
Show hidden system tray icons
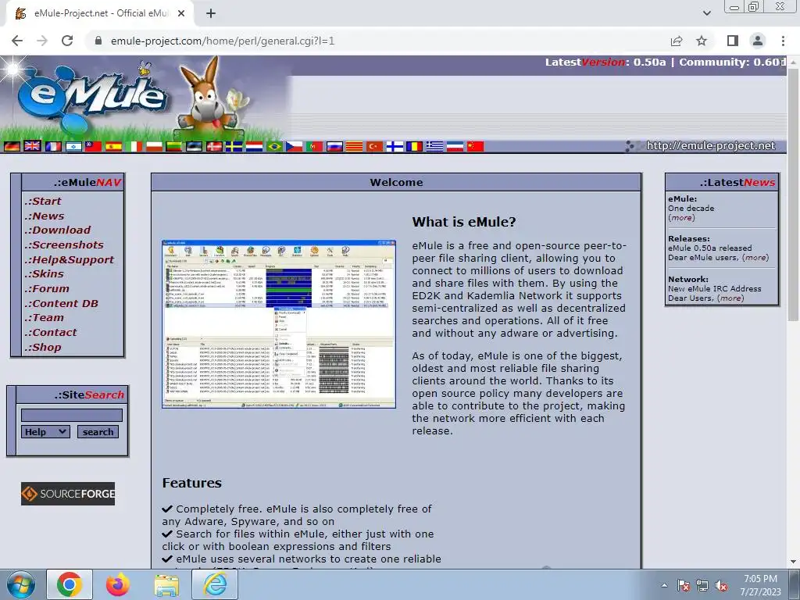point(664,585)
